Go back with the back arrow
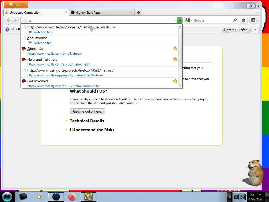 click(x=8, y=21)
